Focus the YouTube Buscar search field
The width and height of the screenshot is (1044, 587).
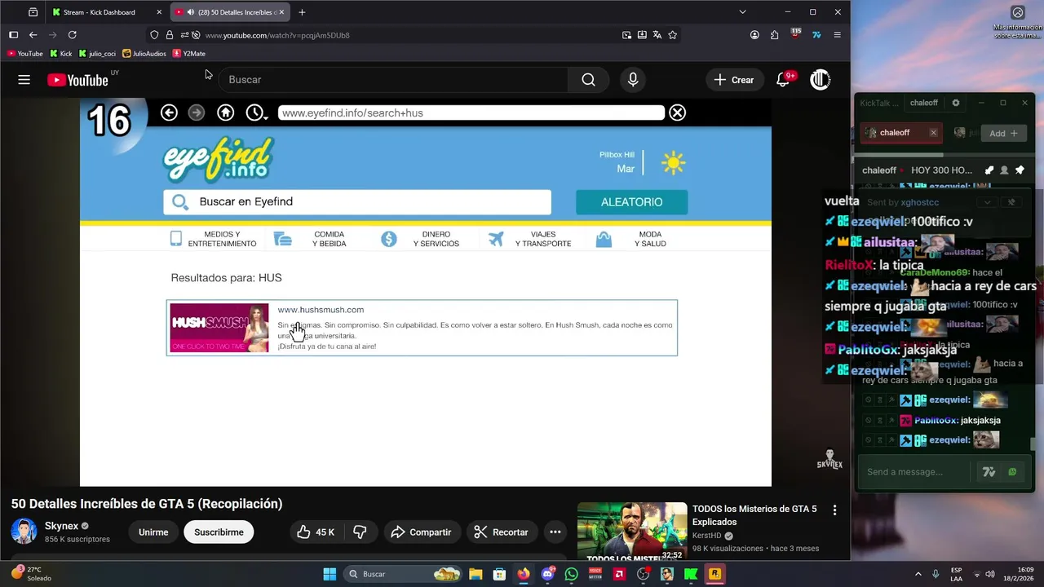click(393, 80)
